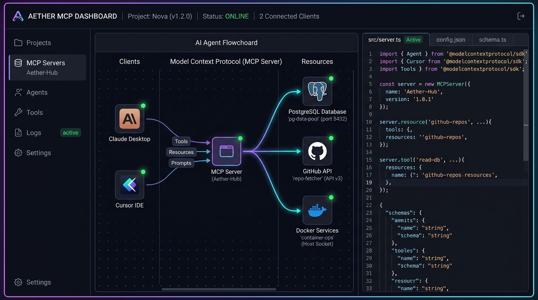This screenshot has width=538, height=300.
Task: Click the code line "version: '1.0.1'"
Action: (410, 99)
